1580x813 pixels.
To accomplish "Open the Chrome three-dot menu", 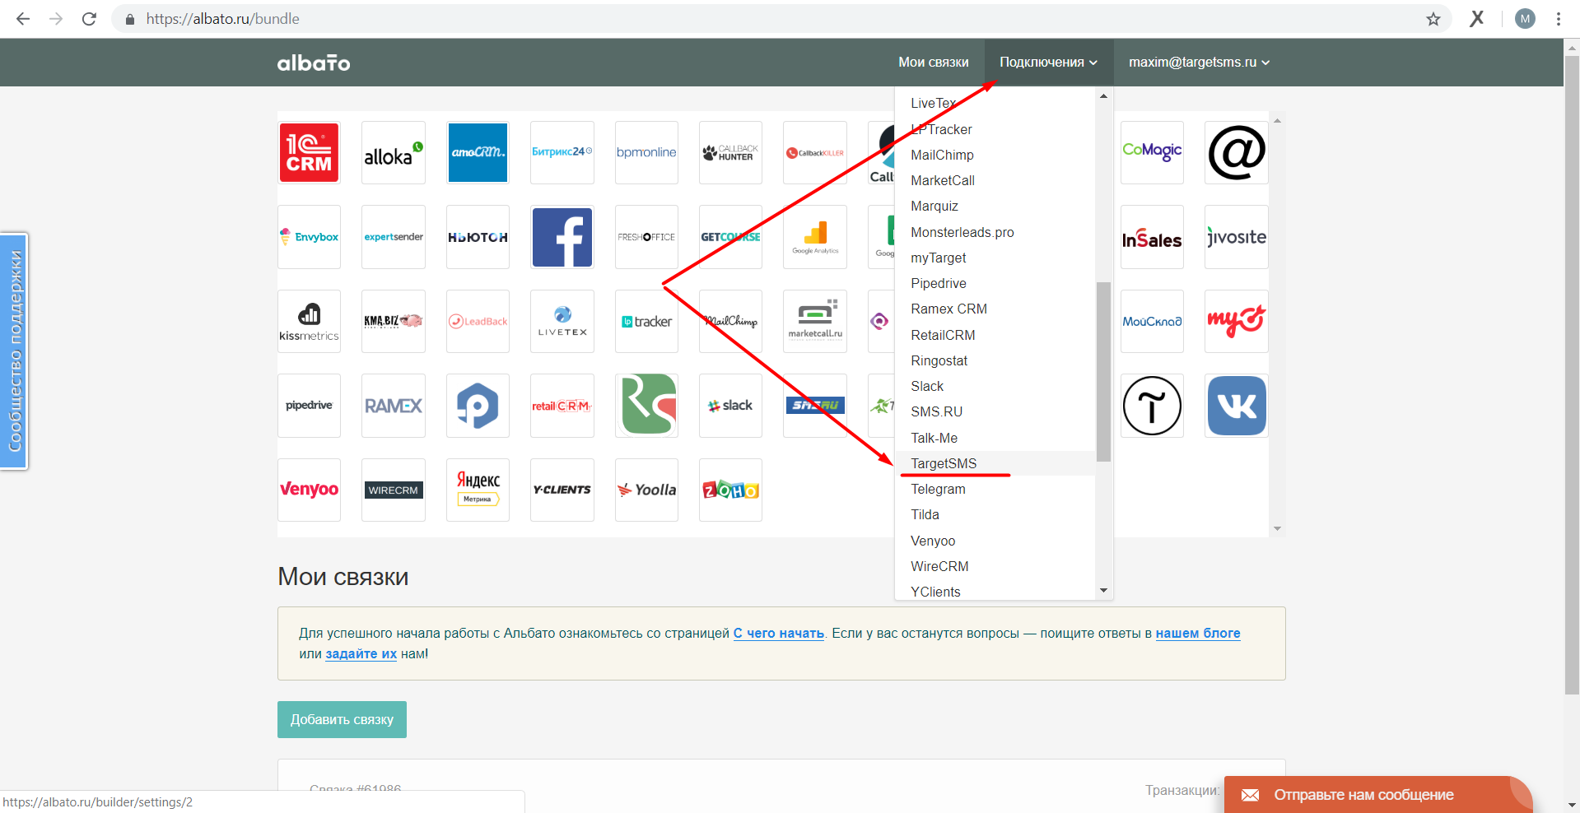I will pos(1559,19).
